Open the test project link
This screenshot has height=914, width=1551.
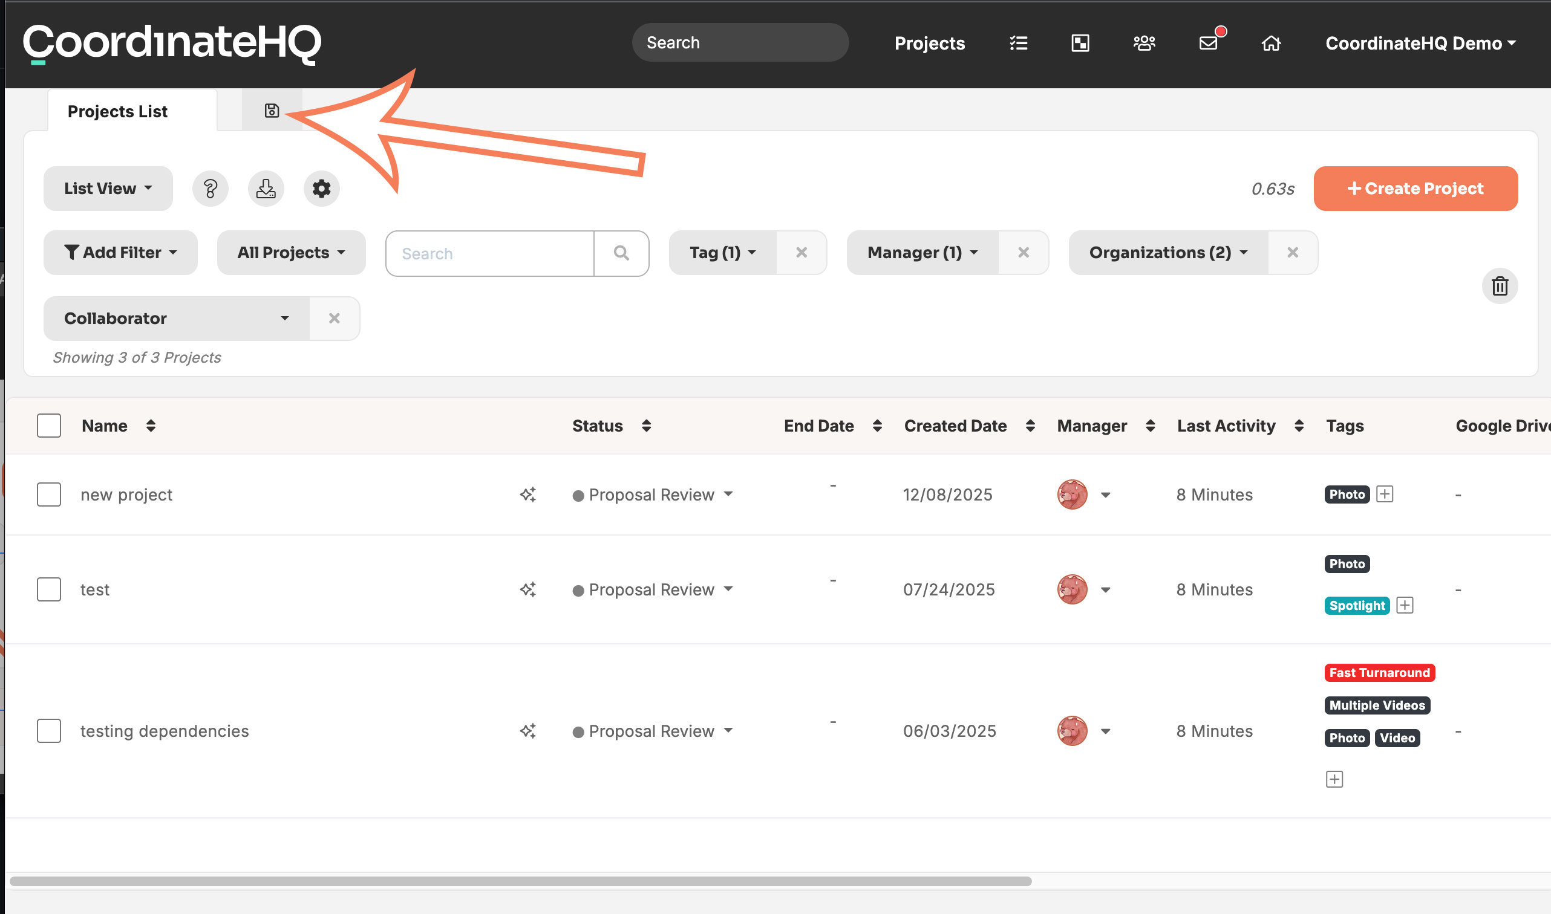95,589
